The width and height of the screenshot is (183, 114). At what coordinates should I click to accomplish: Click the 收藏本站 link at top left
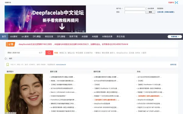click(x=8, y=2)
